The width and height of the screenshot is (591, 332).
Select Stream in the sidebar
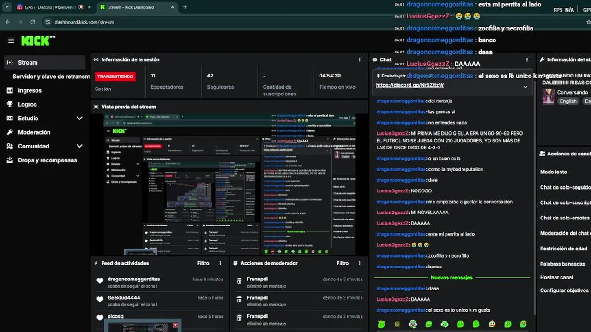(45, 62)
